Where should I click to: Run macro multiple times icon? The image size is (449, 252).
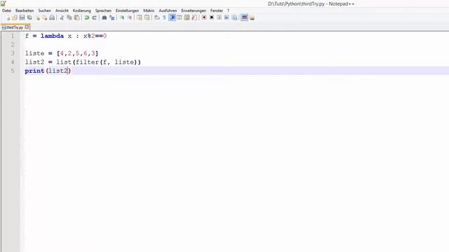click(x=227, y=17)
